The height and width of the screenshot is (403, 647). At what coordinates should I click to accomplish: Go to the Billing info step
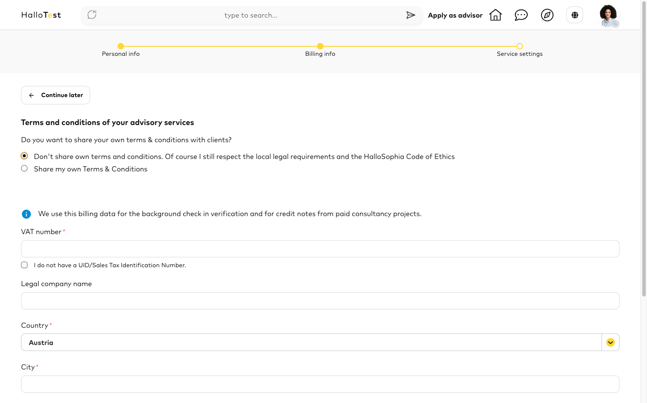(x=320, y=50)
